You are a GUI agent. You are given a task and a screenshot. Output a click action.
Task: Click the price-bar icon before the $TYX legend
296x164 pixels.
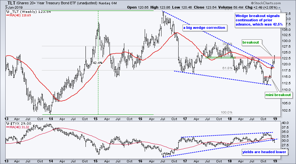[8, 124]
